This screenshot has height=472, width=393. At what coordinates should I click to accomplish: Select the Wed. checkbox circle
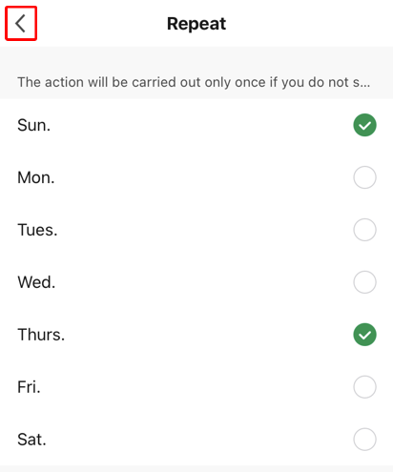tap(364, 282)
